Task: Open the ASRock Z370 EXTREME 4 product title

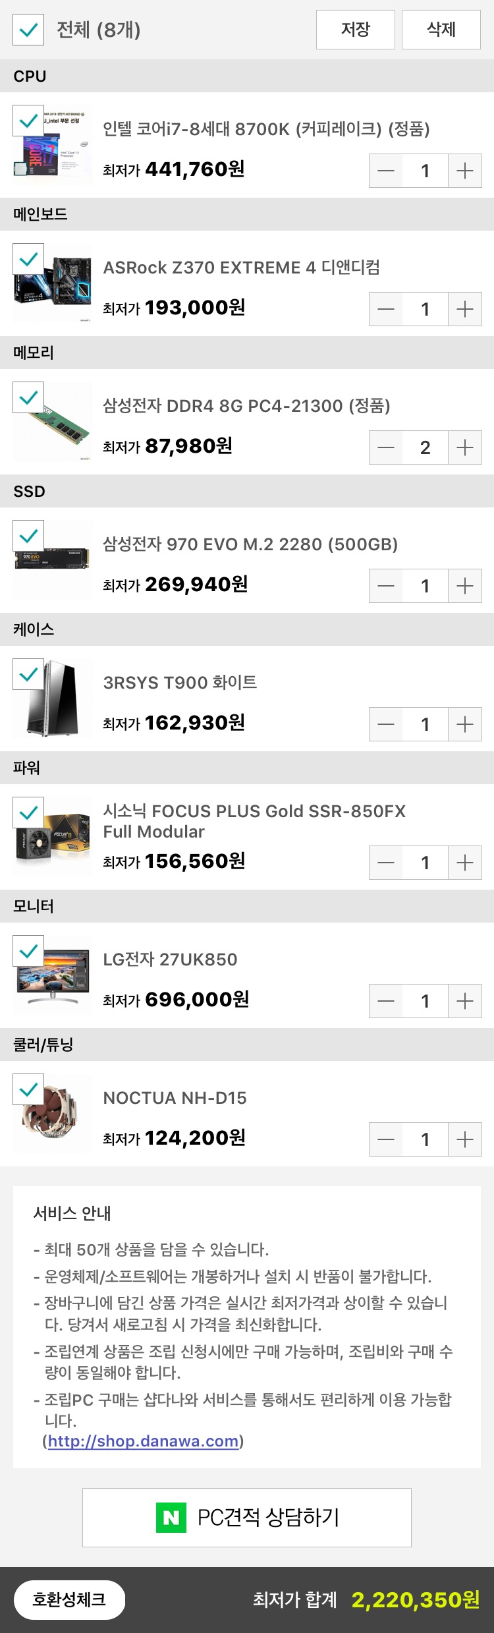Action: (x=241, y=268)
